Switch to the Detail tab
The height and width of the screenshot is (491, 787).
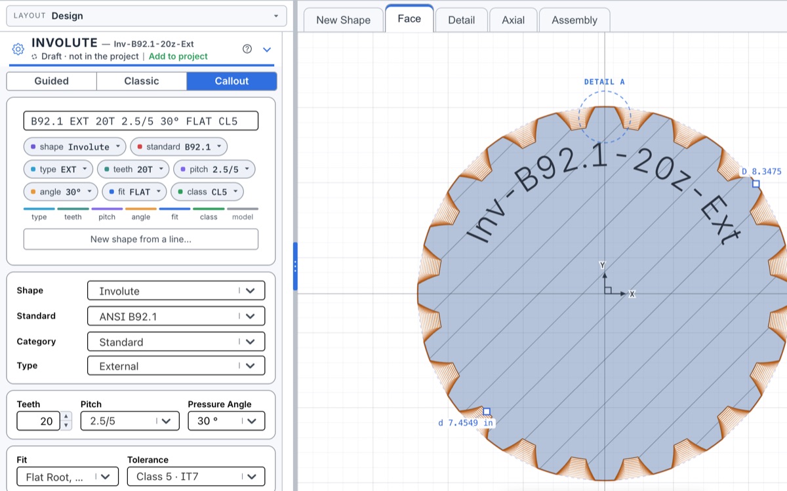click(x=461, y=20)
